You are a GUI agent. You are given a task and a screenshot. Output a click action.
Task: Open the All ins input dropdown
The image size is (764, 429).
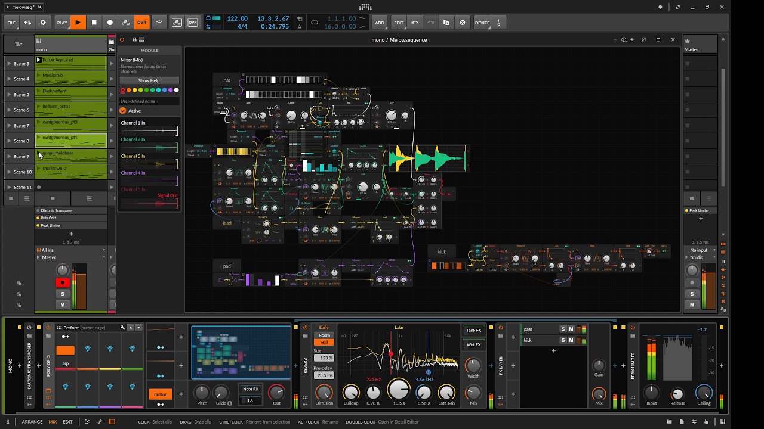pos(71,250)
